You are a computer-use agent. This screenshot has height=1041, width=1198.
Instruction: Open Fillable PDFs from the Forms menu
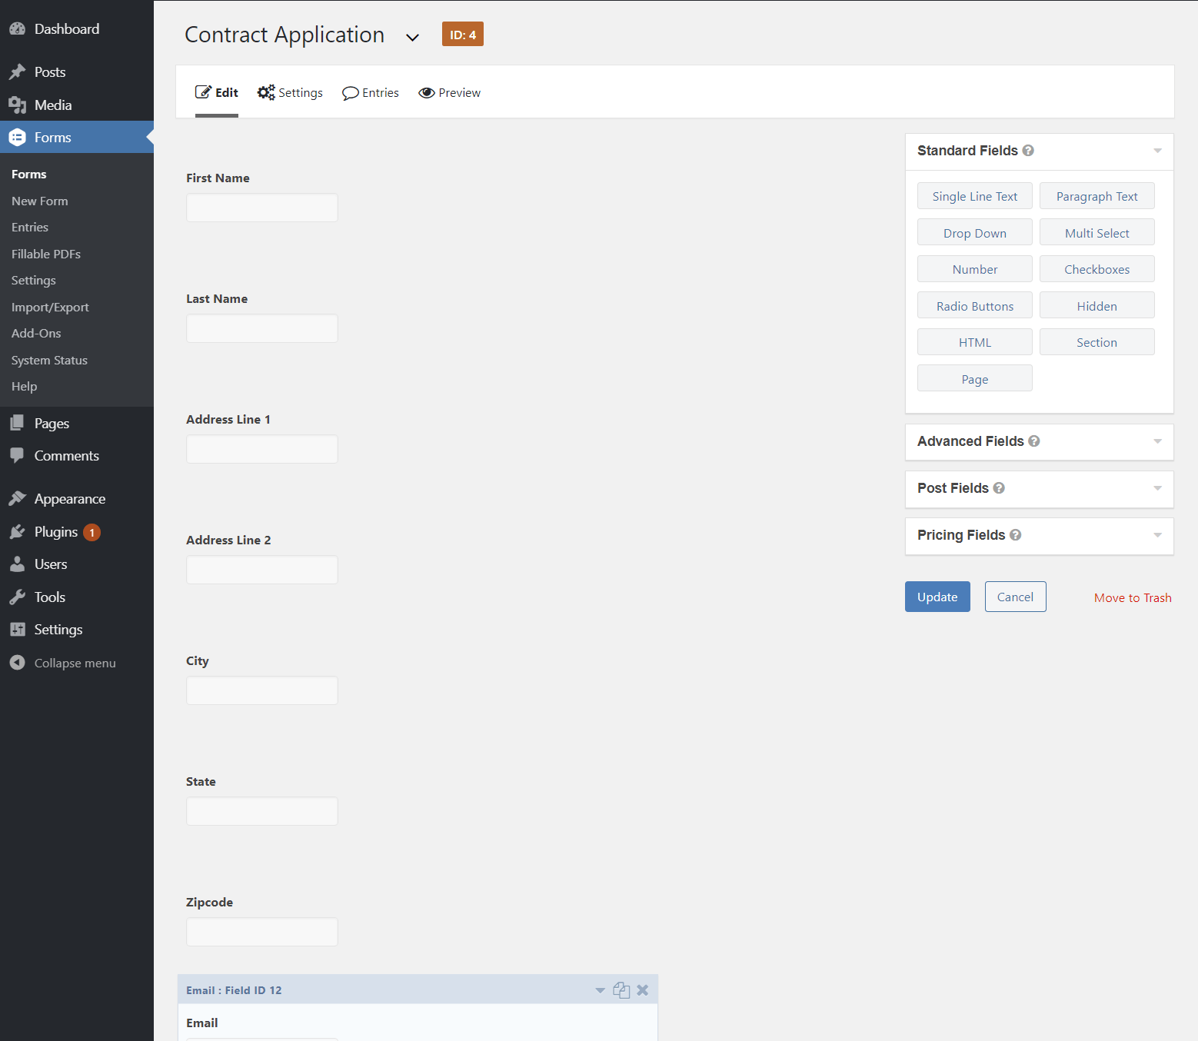tap(46, 254)
